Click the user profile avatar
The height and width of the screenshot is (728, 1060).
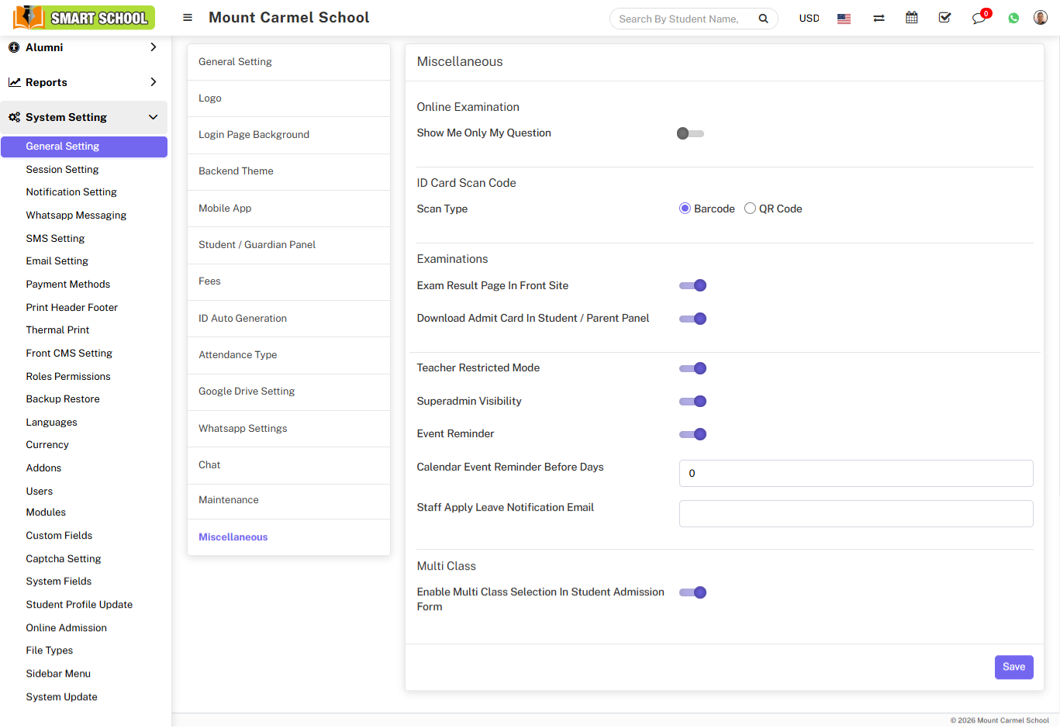point(1041,18)
